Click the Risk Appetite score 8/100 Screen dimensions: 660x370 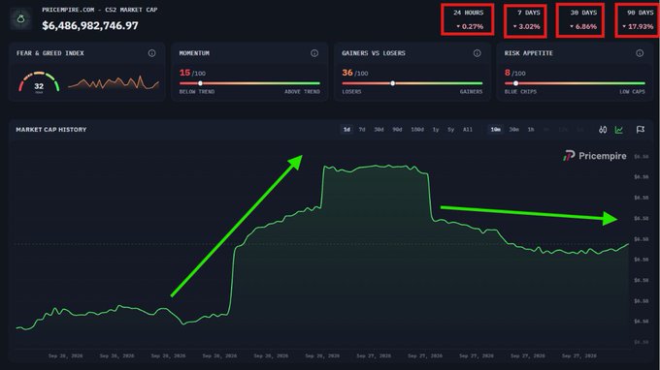(x=515, y=73)
